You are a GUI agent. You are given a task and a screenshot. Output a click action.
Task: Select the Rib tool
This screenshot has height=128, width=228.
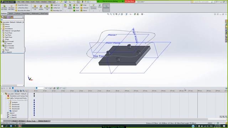(76, 5)
